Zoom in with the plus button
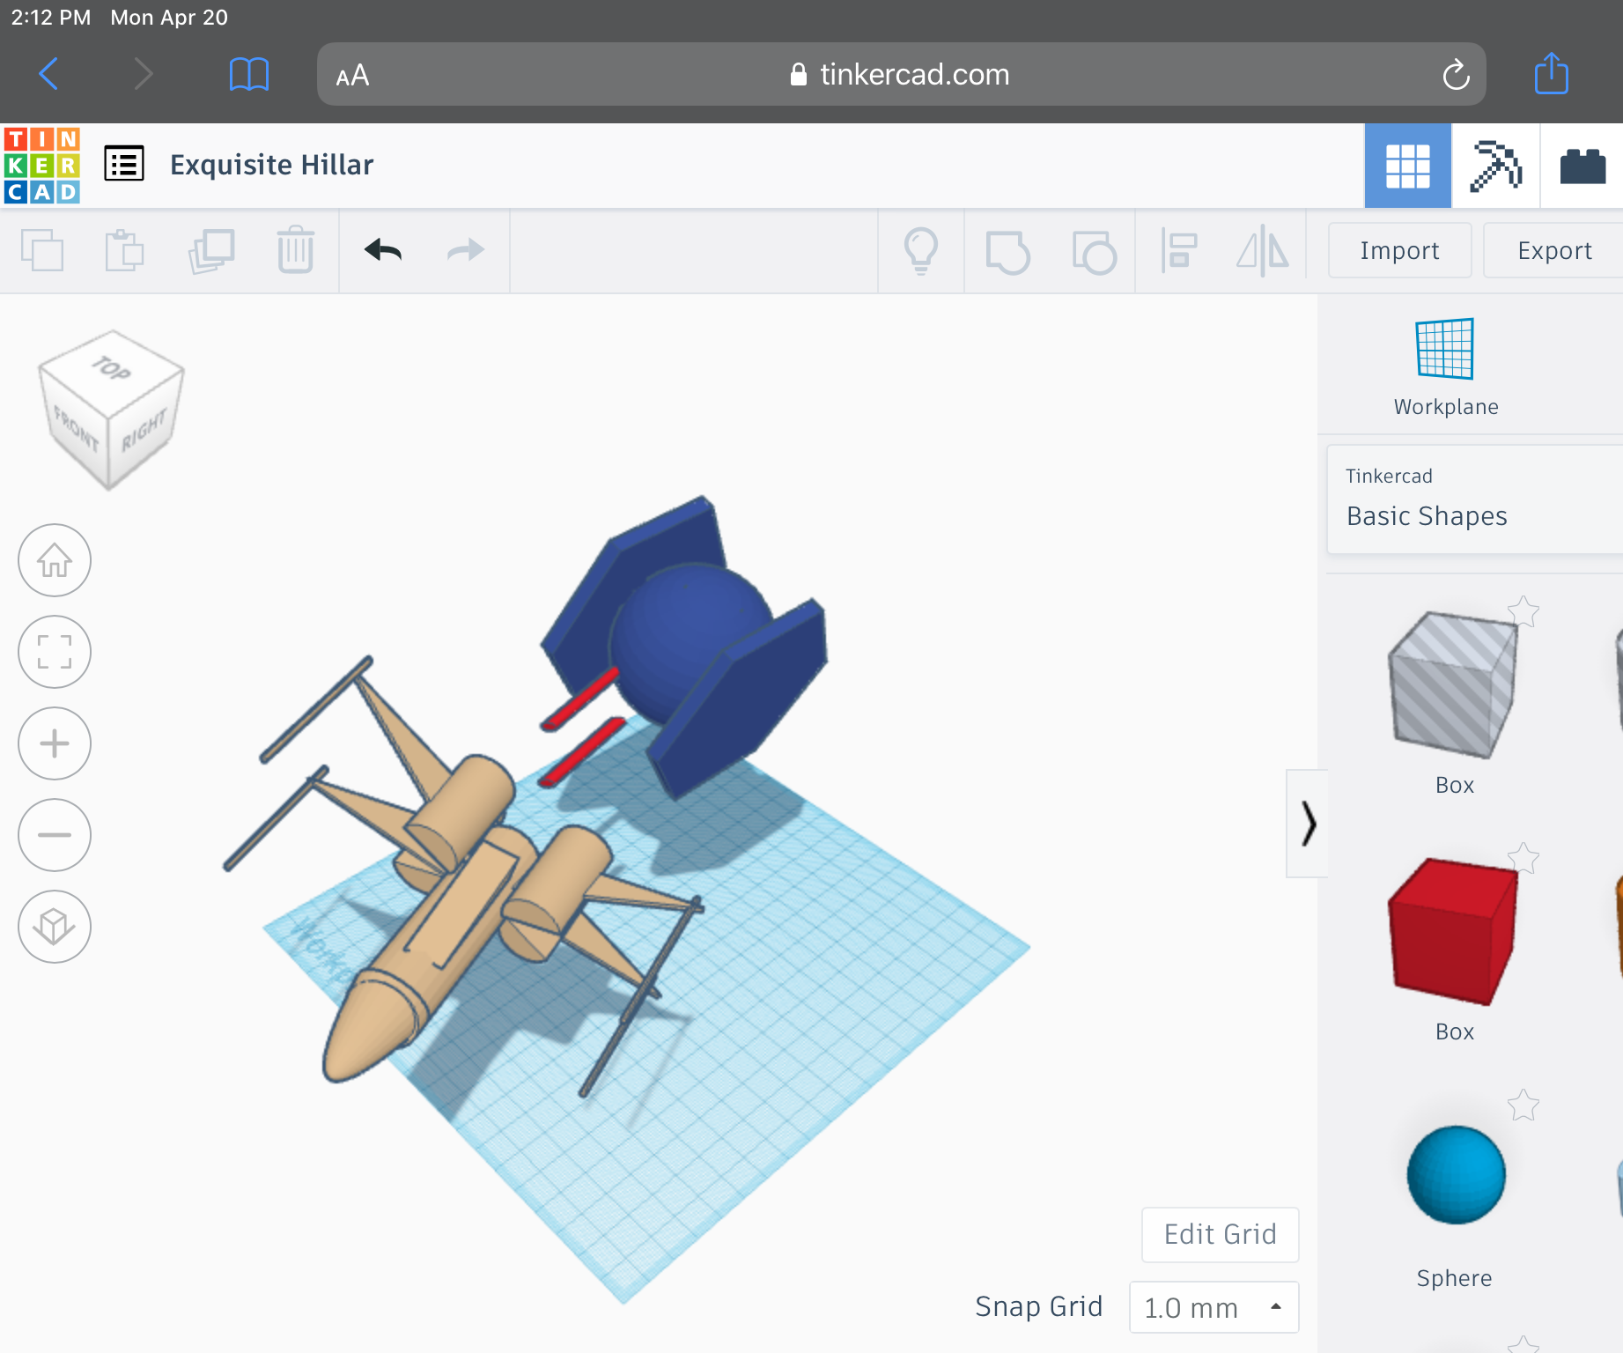 [55, 743]
